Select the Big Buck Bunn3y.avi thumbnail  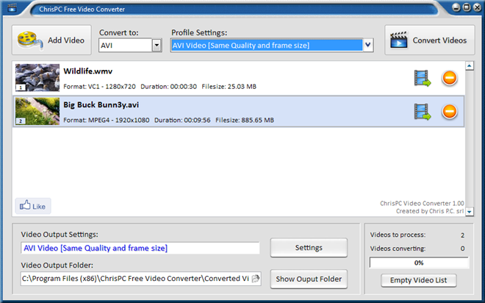tap(37, 111)
